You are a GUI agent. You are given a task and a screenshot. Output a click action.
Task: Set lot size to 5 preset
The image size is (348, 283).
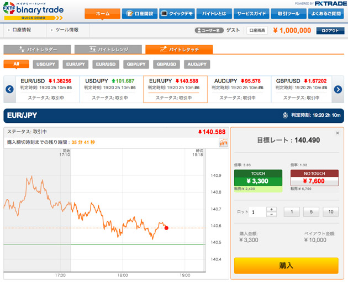click(311, 212)
